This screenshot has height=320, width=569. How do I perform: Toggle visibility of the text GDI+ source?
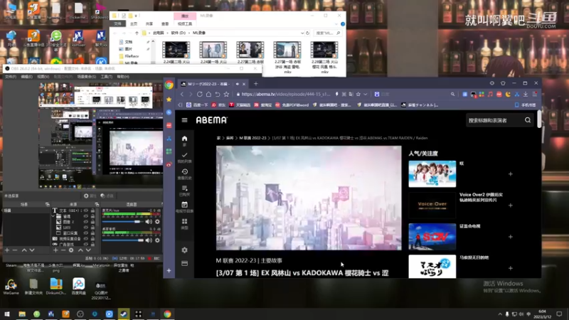[86, 210]
